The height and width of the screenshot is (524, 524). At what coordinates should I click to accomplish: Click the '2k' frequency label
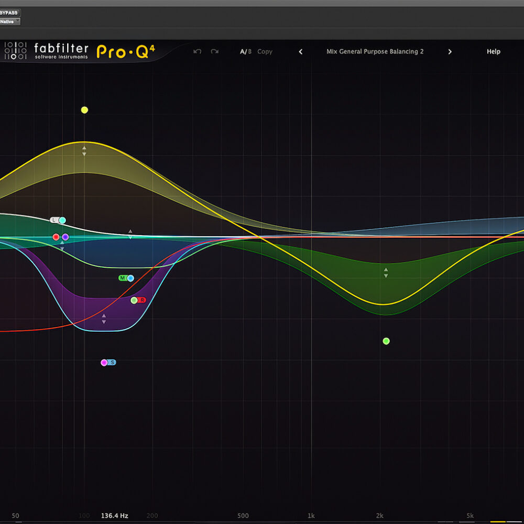[379, 516]
